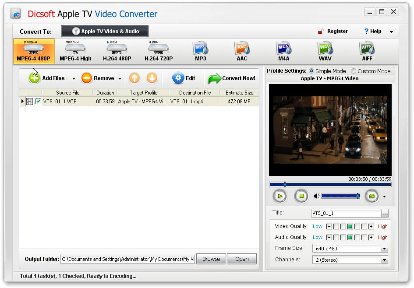The image size is (414, 288).
Task: Increase Video Quality with plus box
Action: [x=371, y=227]
